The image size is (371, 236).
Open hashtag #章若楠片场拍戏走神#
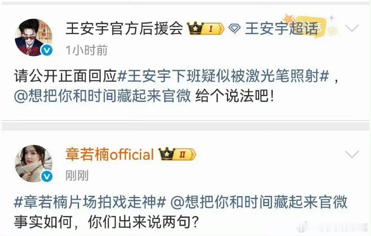(x=90, y=202)
